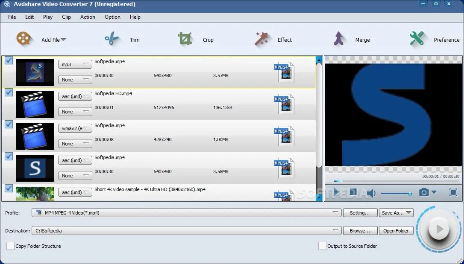Open the Save As dropdown arrow
Viewport: 464px width, 264px height.
[408, 213]
